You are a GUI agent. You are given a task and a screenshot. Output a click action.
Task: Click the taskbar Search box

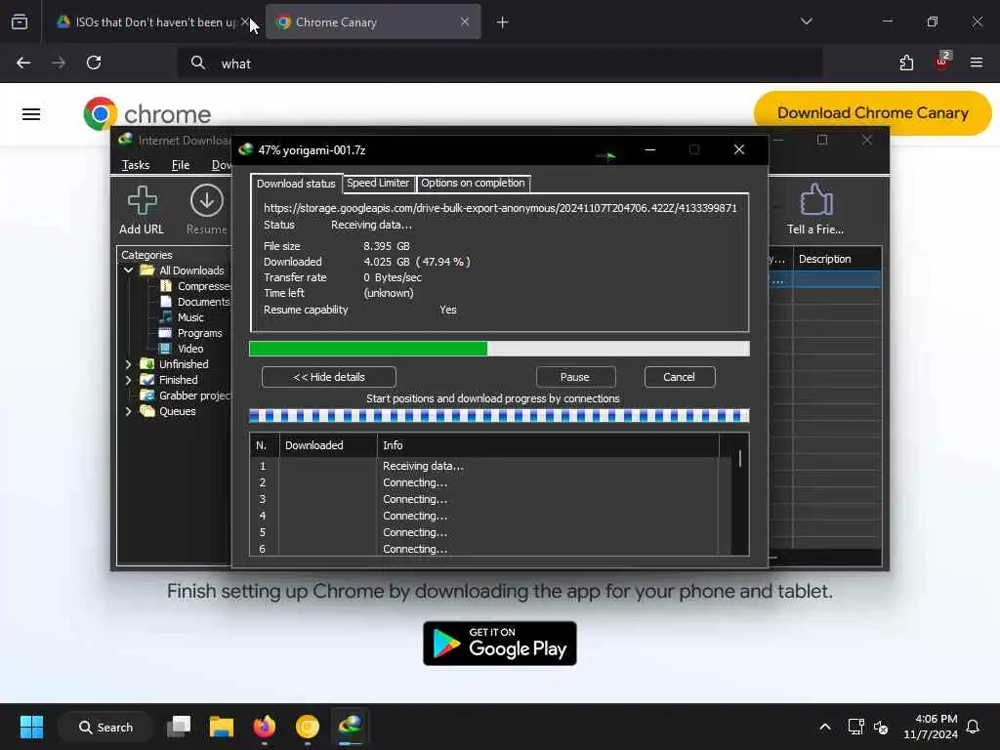pyautogui.click(x=105, y=727)
